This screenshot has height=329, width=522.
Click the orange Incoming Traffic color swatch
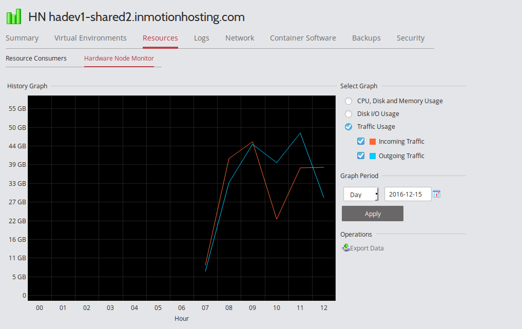pos(373,142)
